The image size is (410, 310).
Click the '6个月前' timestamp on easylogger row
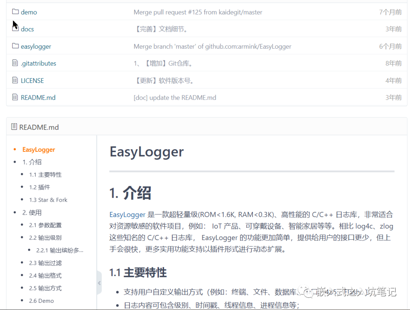click(x=390, y=46)
